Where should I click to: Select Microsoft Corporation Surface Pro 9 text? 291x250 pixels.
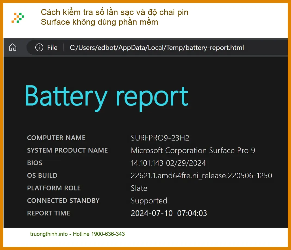pos(193,151)
